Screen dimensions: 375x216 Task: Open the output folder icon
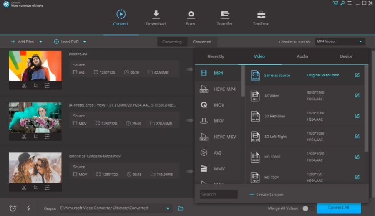tap(181, 208)
